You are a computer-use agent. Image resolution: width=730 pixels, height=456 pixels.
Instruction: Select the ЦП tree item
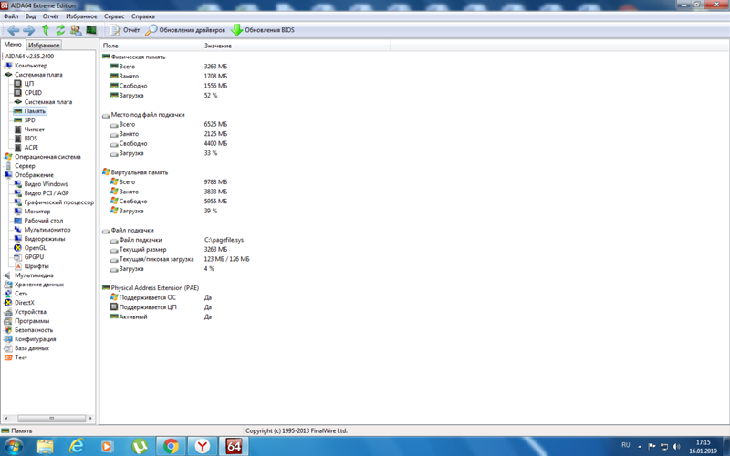pyautogui.click(x=29, y=84)
